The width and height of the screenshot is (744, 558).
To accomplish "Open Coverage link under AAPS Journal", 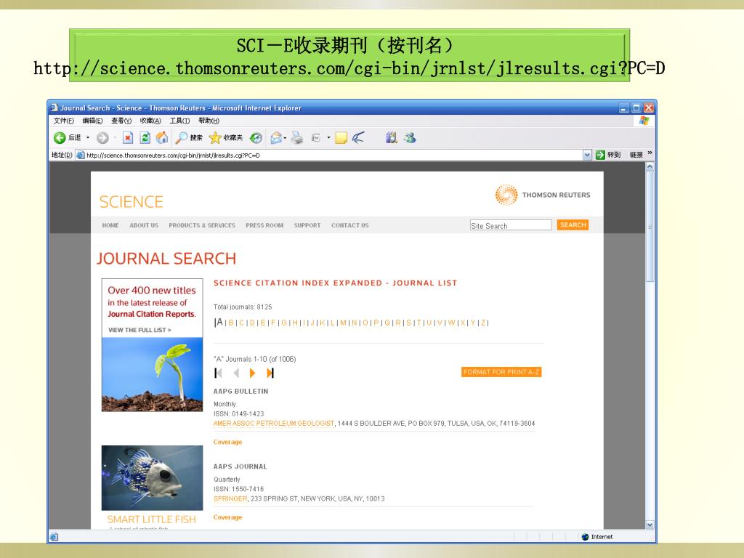I will point(227,517).
